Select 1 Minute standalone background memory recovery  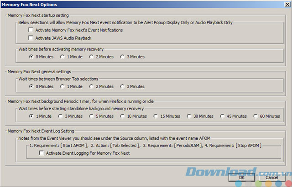point(31,116)
